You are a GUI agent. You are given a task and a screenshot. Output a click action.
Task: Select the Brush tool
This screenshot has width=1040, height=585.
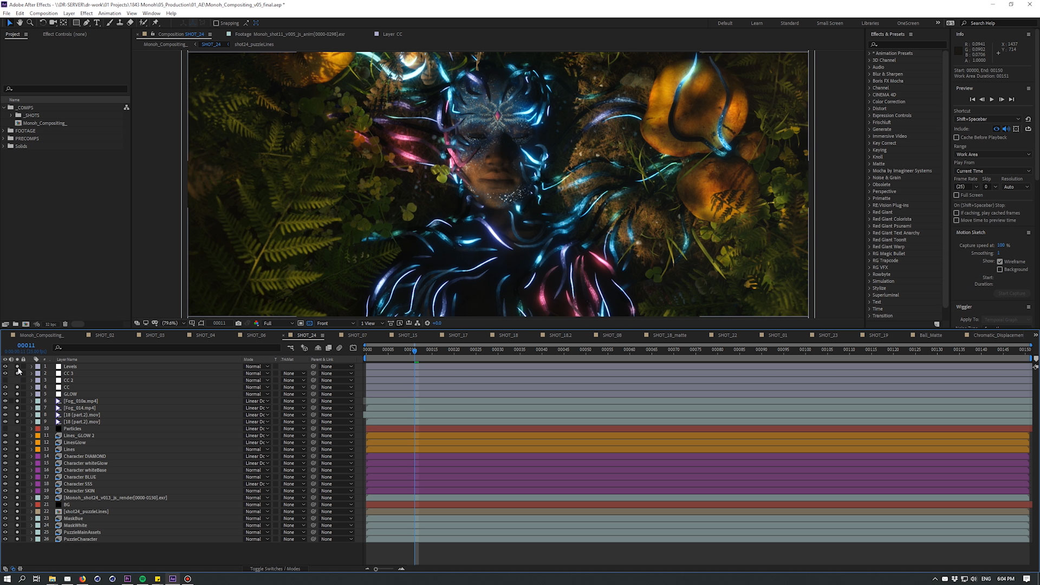pyautogui.click(x=110, y=23)
